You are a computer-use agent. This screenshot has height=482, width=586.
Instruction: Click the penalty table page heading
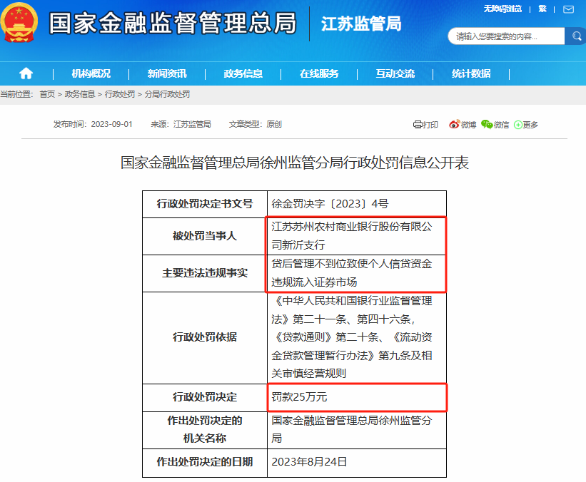click(x=295, y=163)
